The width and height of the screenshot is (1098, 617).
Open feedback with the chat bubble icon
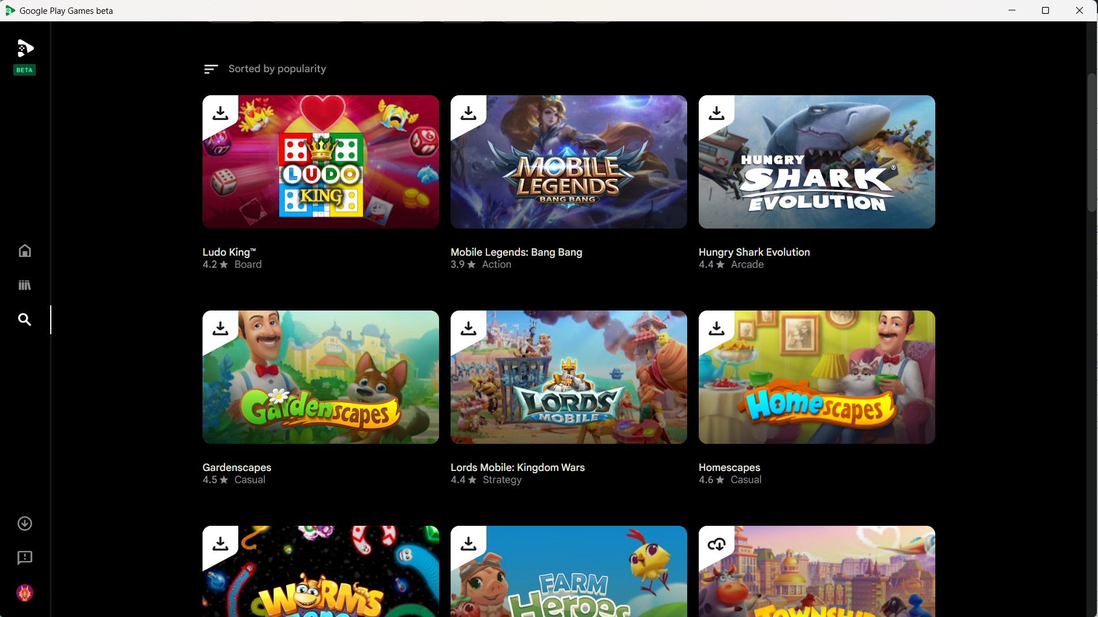(x=24, y=558)
